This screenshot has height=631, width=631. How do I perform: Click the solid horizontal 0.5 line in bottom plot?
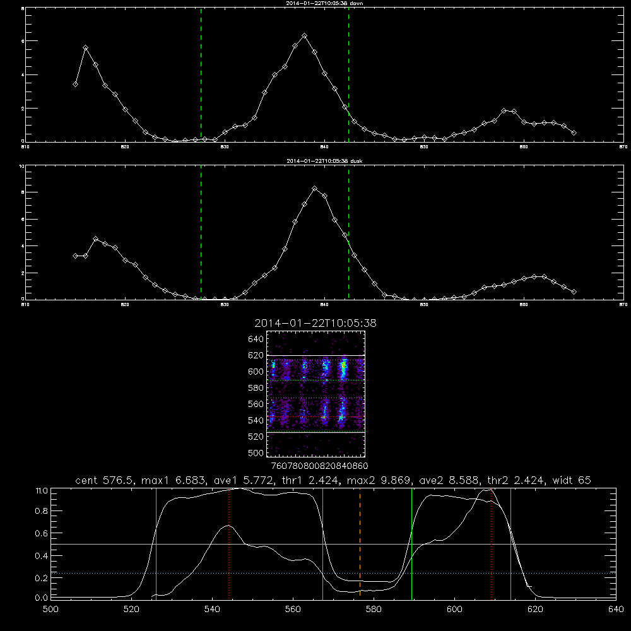coord(333,544)
